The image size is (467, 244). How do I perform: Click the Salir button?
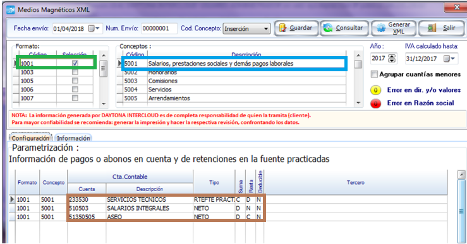pos(441,28)
